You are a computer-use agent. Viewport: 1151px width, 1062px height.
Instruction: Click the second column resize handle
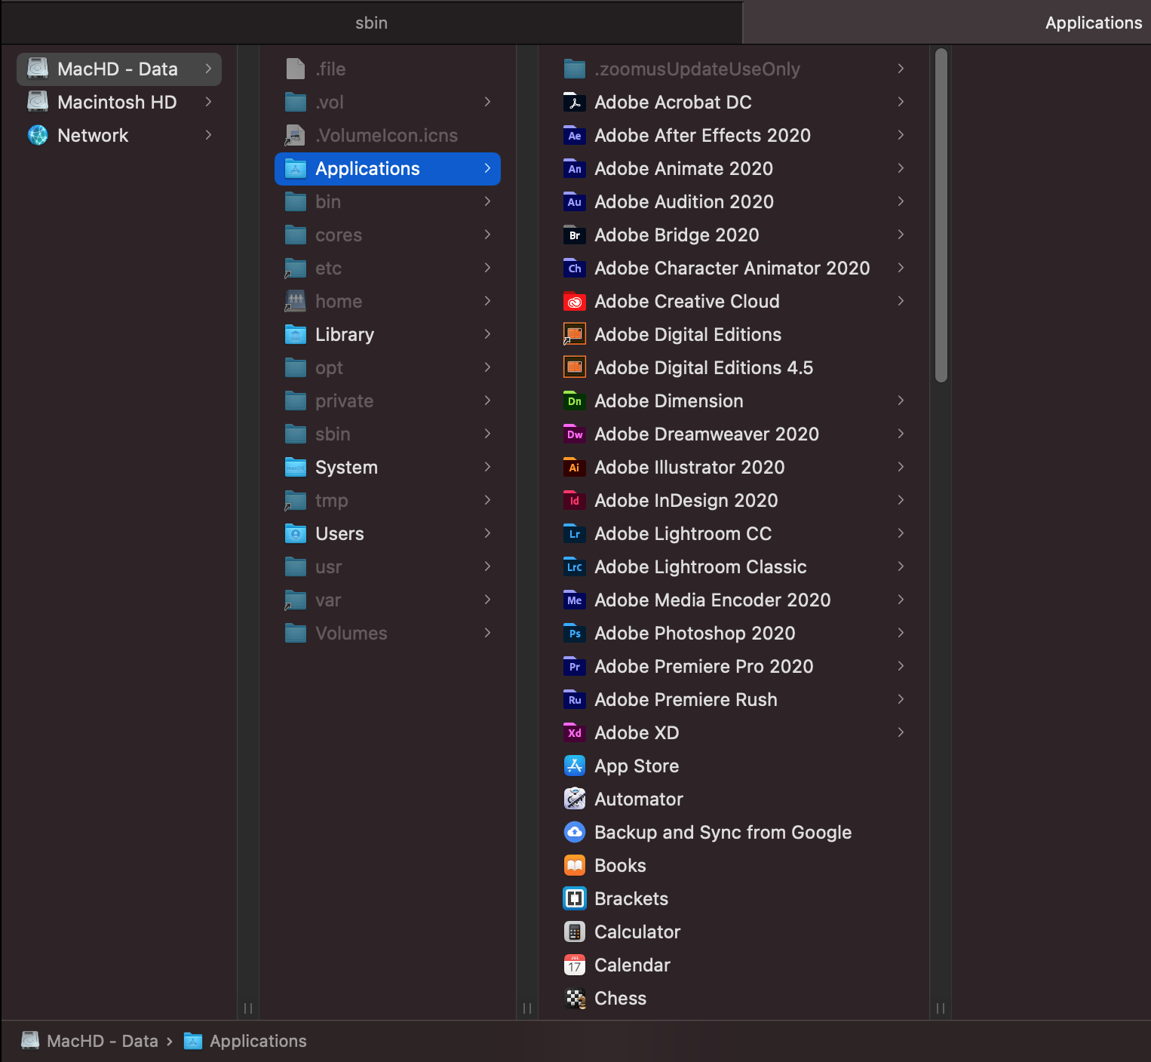pyautogui.click(x=527, y=1008)
